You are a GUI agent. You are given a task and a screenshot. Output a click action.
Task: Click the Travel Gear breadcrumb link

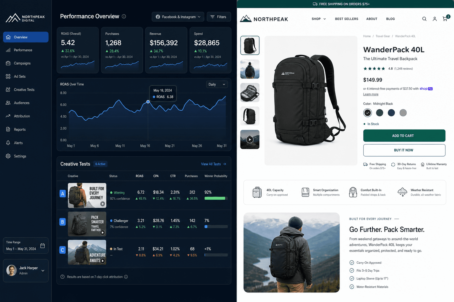pos(382,36)
